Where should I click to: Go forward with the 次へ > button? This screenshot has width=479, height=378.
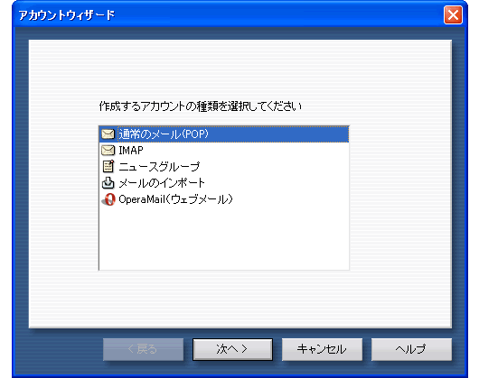[x=232, y=349]
